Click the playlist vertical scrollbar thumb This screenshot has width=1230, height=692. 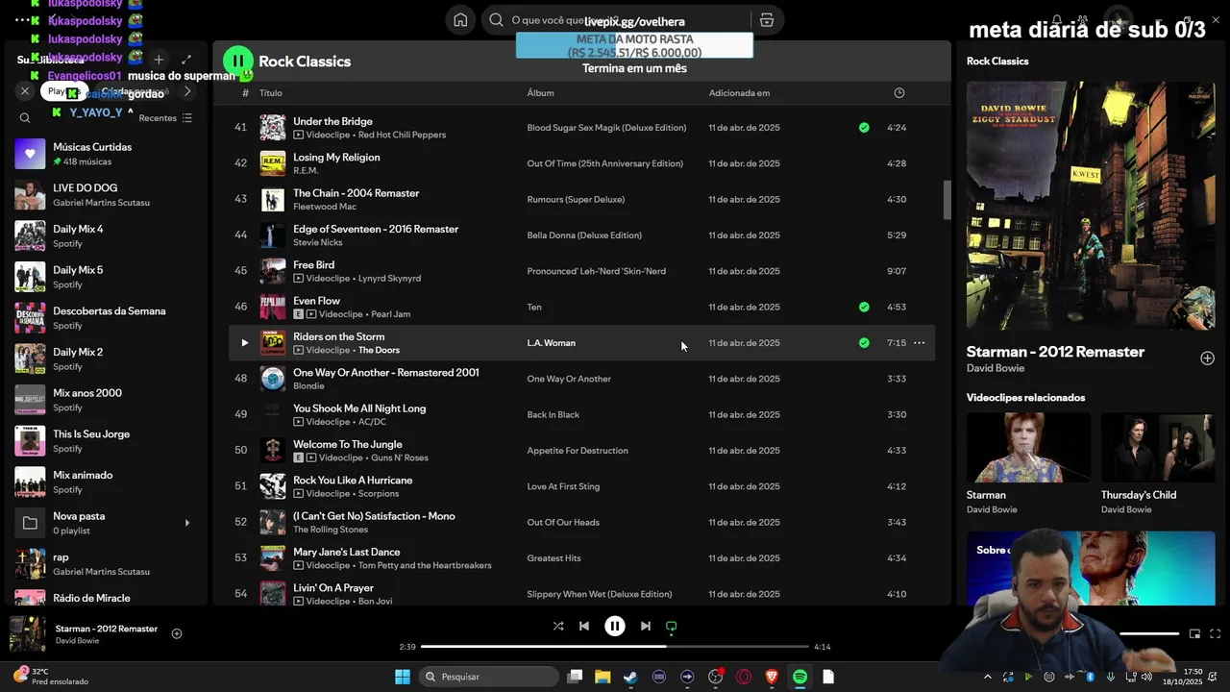[x=947, y=200]
